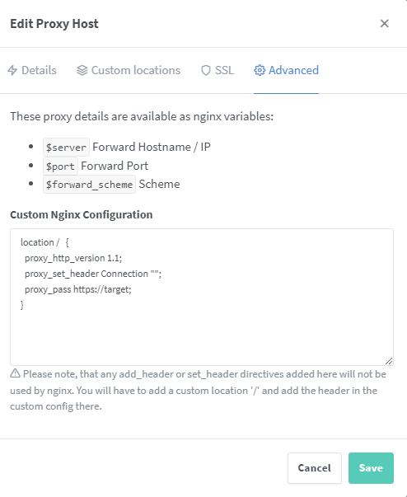407x497 pixels.
Task: Cancel editing the proxy host
Action: 315,468
